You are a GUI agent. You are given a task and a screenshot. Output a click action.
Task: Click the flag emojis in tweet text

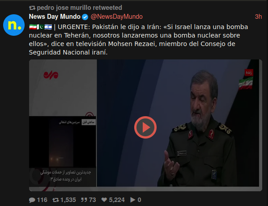tap(41, 27)
